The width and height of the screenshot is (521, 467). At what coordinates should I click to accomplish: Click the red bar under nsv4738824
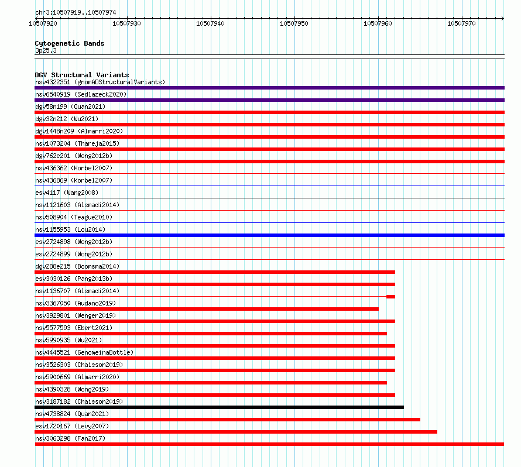coord(227,420)
